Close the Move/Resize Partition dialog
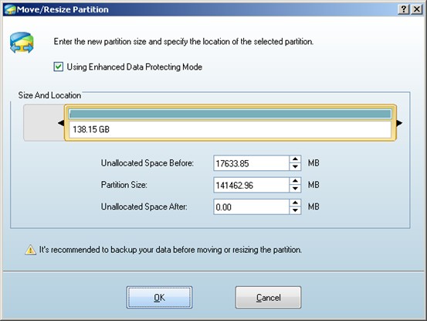The width and height of the screenshot is (427, 321). tap(416, 9)
